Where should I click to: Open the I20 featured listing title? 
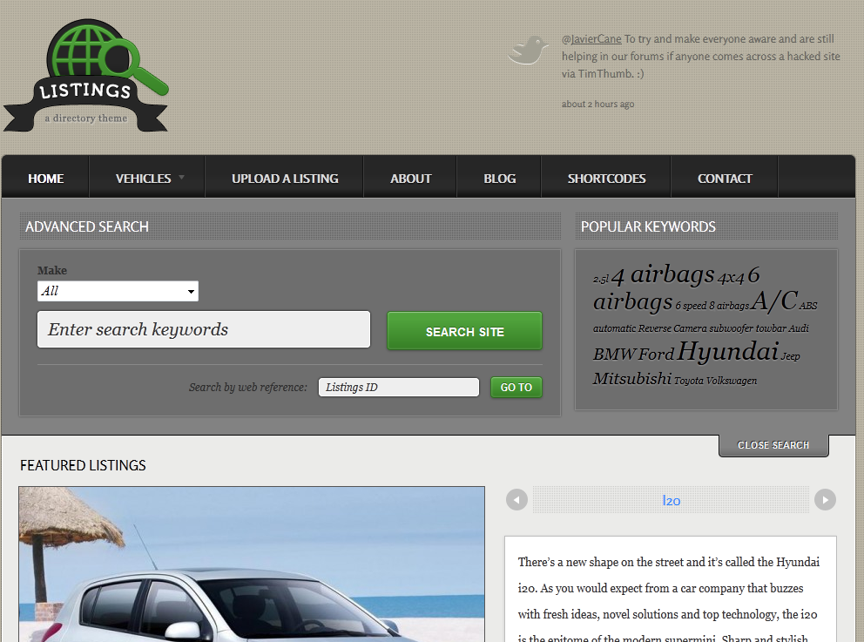672,500
